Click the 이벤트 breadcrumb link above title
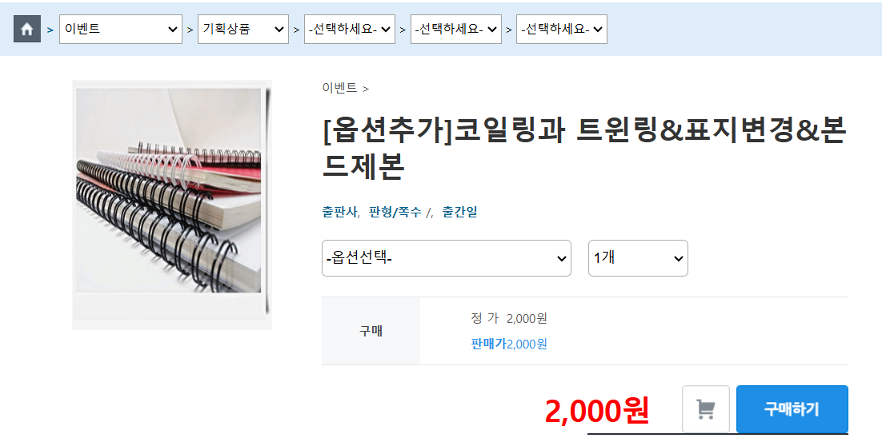This screenshot has width=882, height=438. point(339,88)
